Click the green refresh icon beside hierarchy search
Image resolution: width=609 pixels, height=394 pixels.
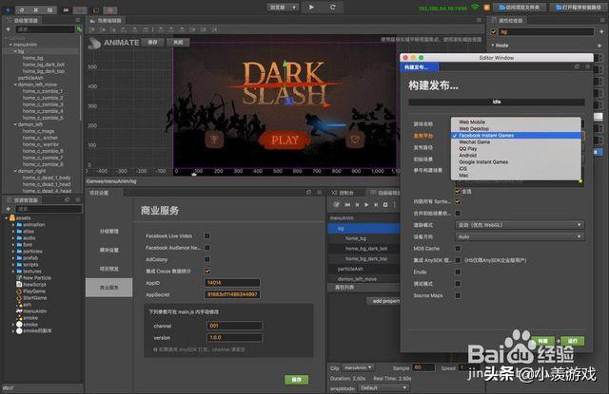click(x=79, y=29)
